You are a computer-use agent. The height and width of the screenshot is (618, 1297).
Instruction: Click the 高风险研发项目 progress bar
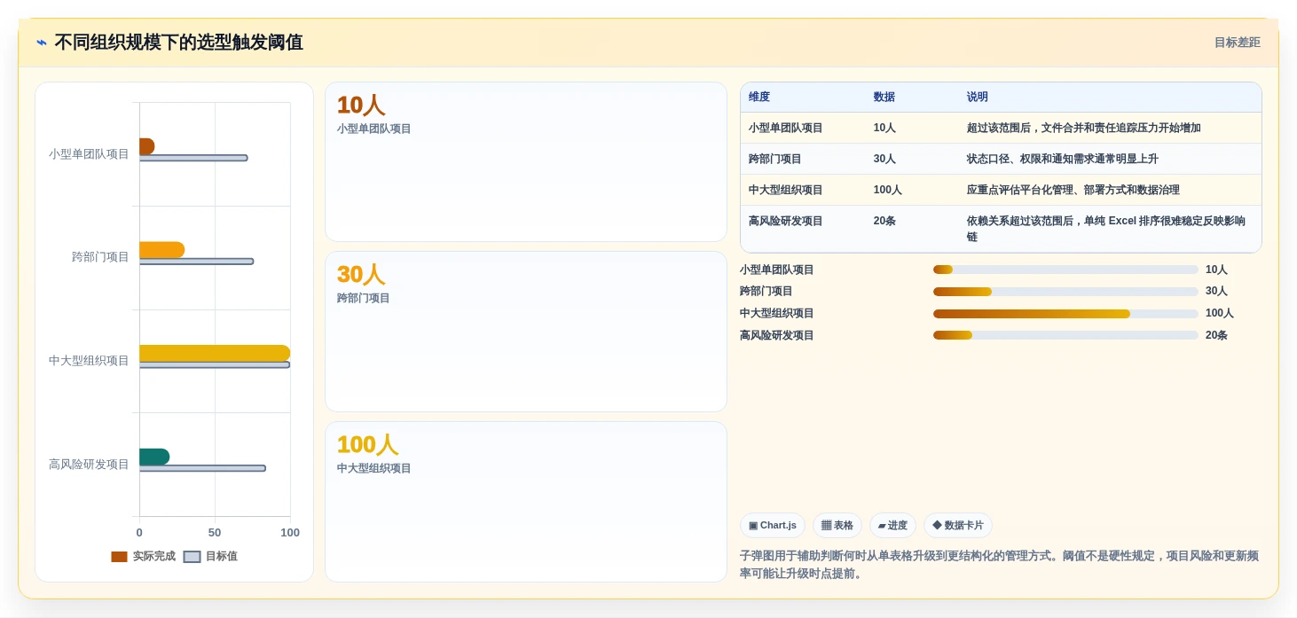(x=1065, y=335)
